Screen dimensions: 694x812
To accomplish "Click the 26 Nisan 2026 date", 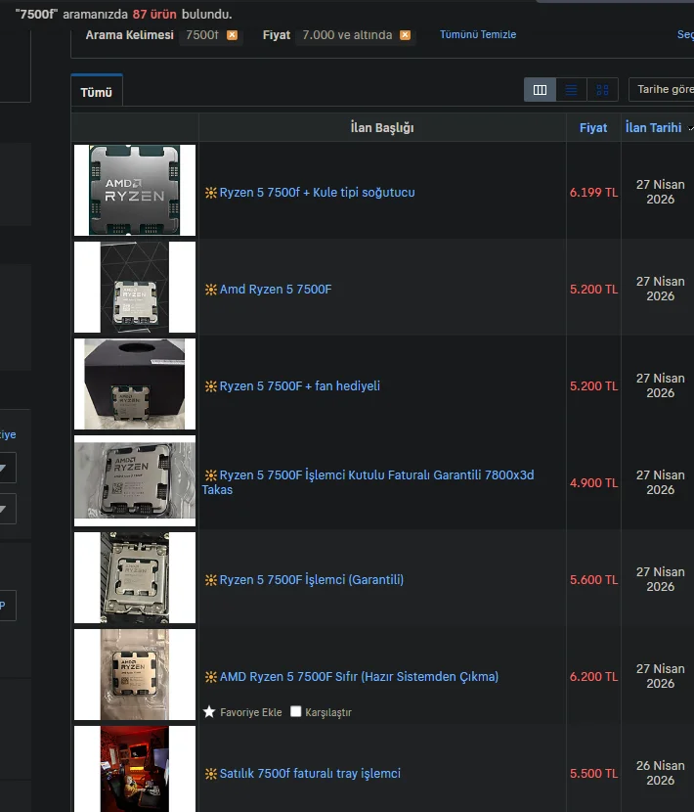I will (x=661, y=773).
